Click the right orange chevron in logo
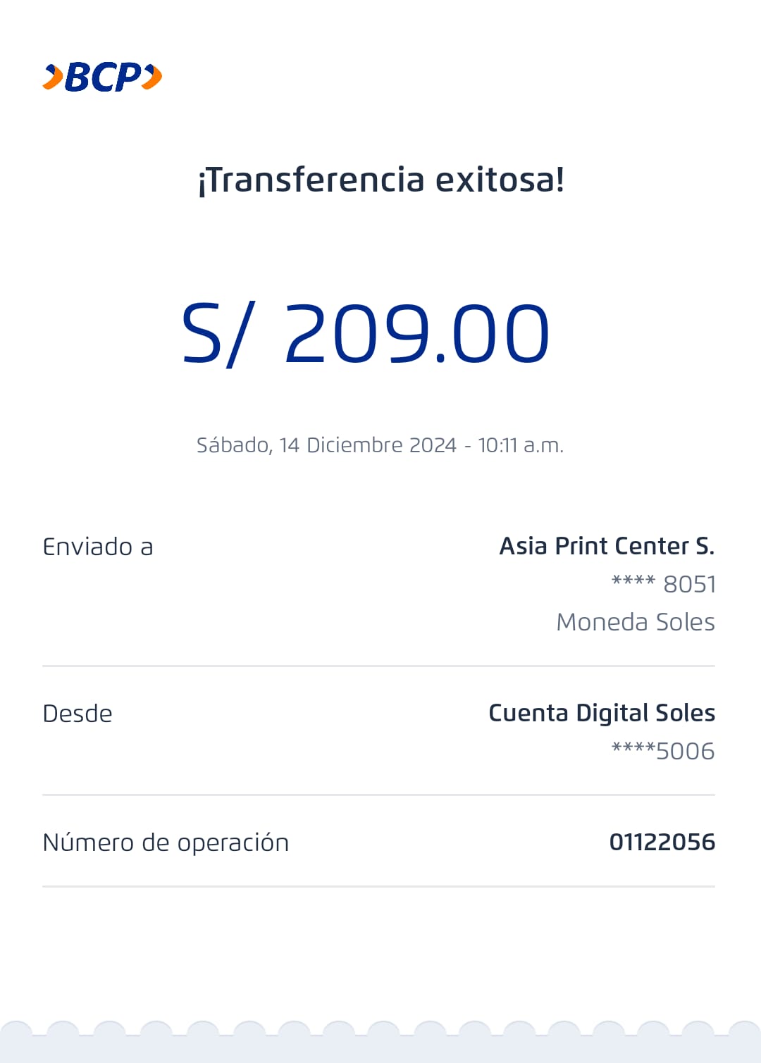This screenshot has height=1063, width=761. (152, 77)
